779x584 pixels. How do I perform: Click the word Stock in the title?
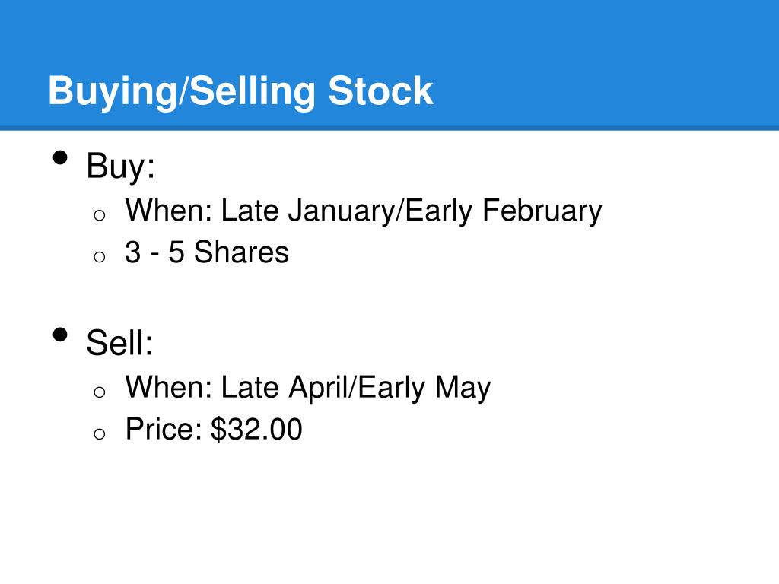pos(380,91)
